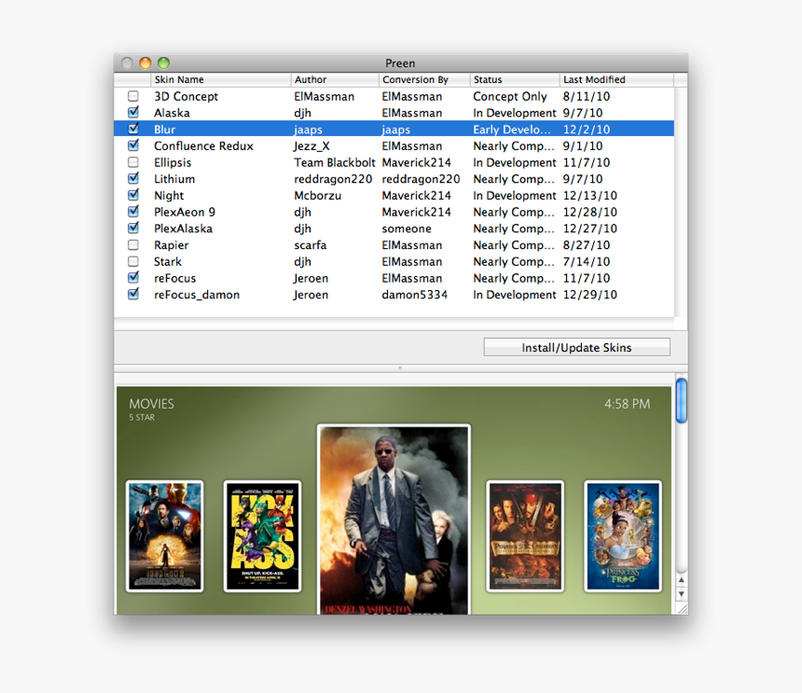This screenshot has height=693, width=802.
Task: Select the PlexAeon 9 skin name
Action: (x=185, y=212)
